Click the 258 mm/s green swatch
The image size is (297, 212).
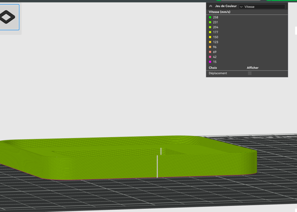210,17
